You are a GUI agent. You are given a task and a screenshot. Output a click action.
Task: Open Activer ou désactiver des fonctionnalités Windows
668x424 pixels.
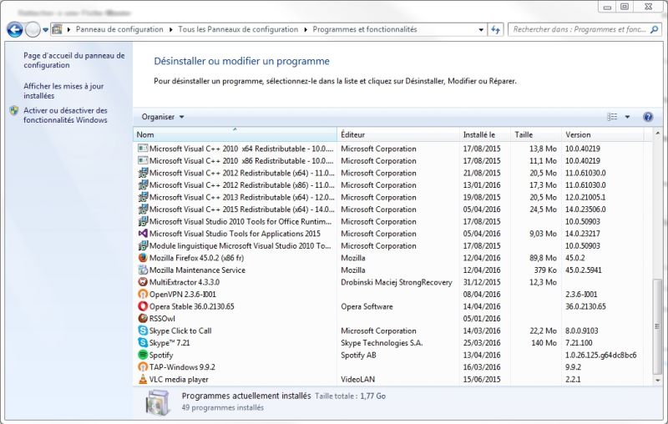point(65,115)
